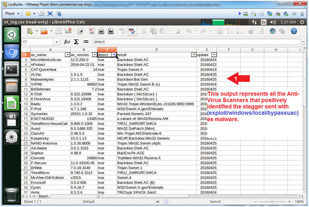Open the VMware Player menu
Viewport: 309px width, 207px height.
(12, 13)
